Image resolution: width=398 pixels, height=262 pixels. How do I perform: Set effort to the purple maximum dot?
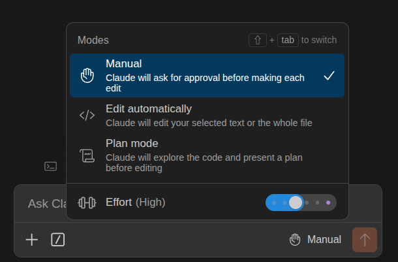pyautogui.click(x=328, y=203)
